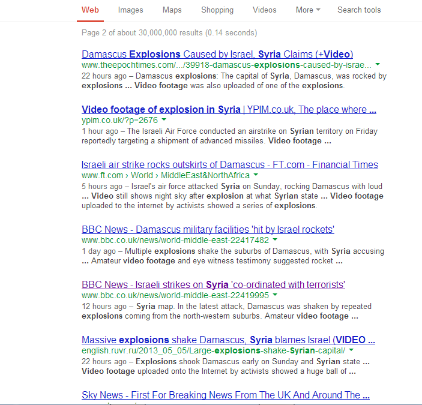The width and height of the screenshot is (422, 405).
Task: Click the '1 hour ago' Israeli Air Force snippet
Action: point(229,136)
